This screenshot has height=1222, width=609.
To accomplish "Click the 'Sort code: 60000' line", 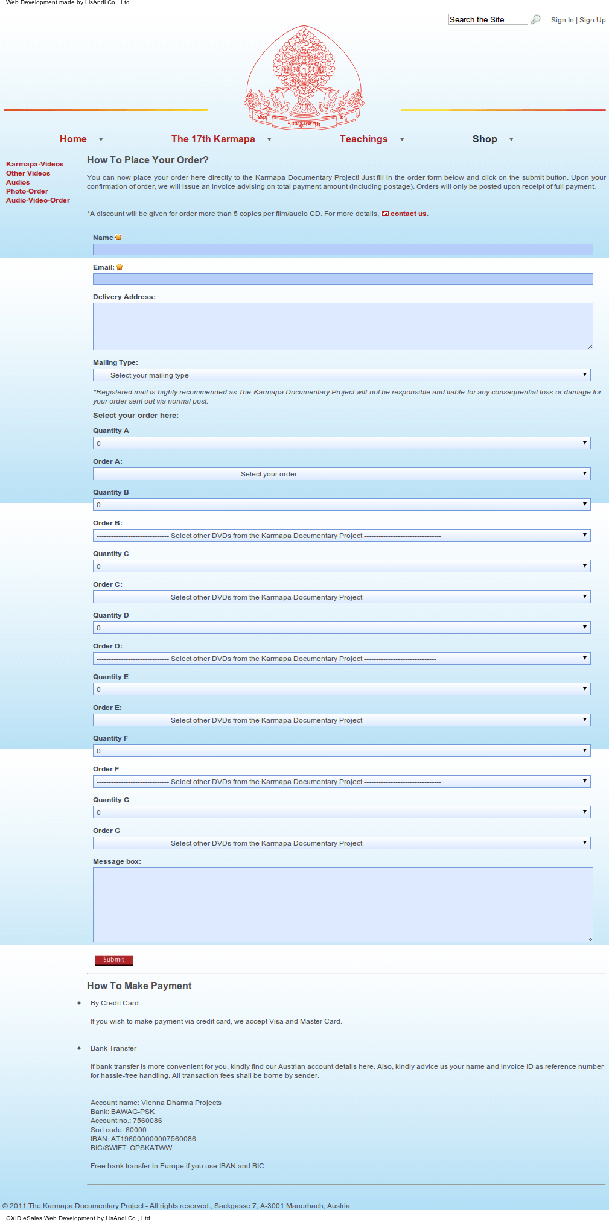I will point(118,1130).
